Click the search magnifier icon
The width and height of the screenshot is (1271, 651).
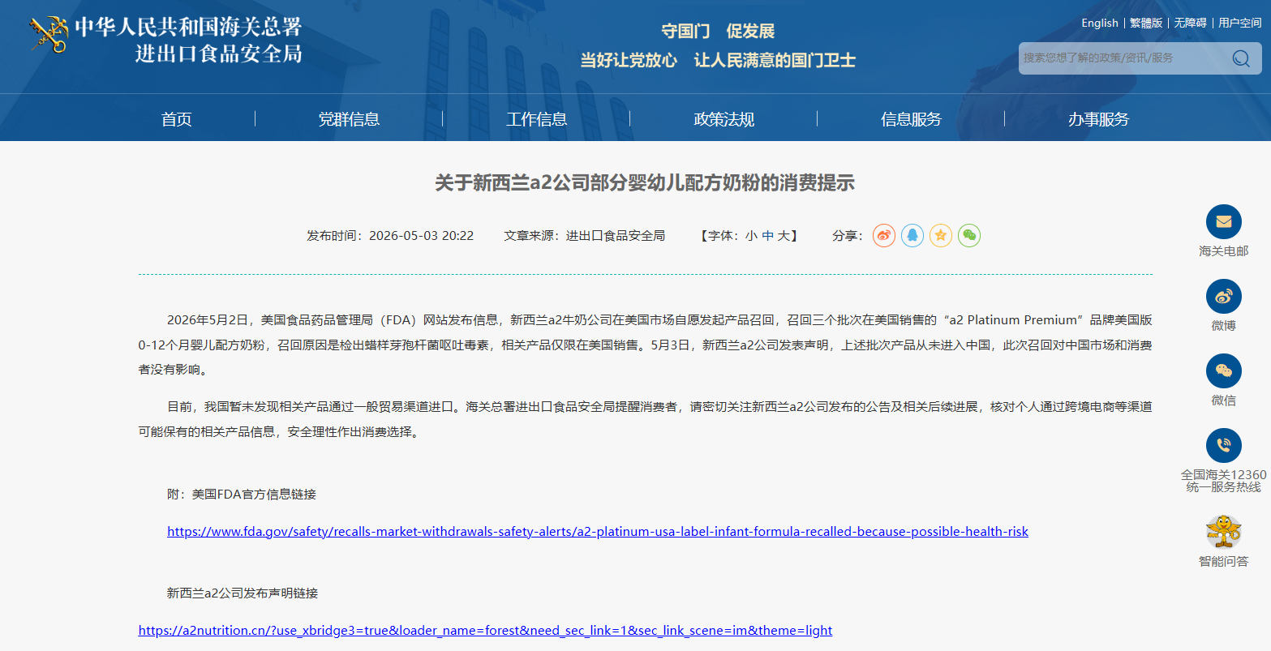pos(1241,58)
